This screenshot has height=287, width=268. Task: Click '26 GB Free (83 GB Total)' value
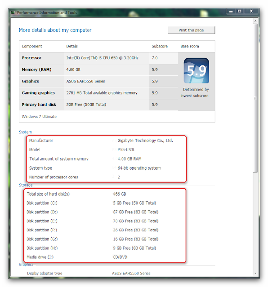point(136,230)
